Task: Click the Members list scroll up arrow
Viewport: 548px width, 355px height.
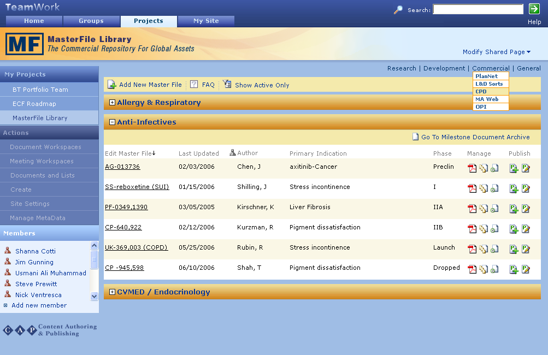Action: point(94,245)
